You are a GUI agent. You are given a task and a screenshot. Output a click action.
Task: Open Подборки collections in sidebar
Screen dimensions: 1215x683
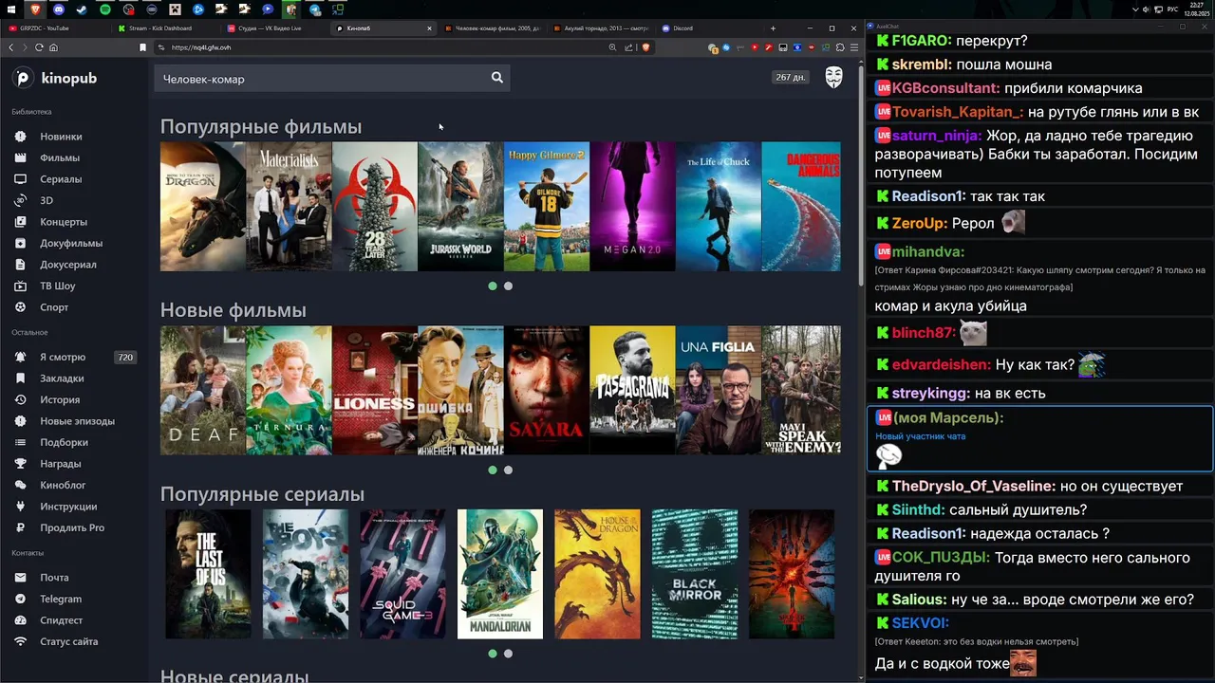click(64, 442)
